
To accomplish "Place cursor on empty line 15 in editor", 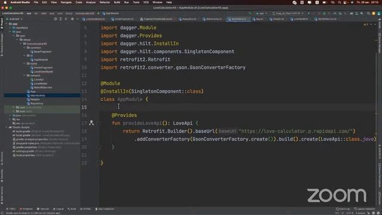I will (238, 107).
